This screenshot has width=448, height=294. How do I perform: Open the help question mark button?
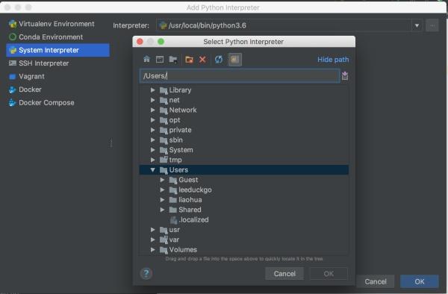point(146,273)
